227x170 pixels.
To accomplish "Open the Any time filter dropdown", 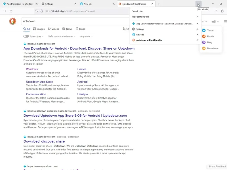I will click(87, 37).
